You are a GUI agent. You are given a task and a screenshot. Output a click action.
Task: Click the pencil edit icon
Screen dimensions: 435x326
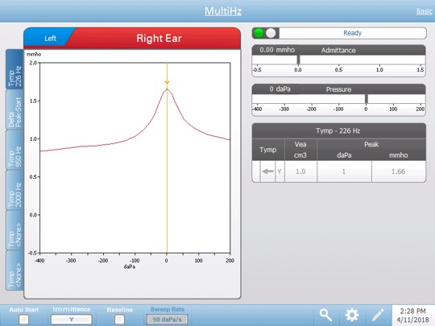378,316
